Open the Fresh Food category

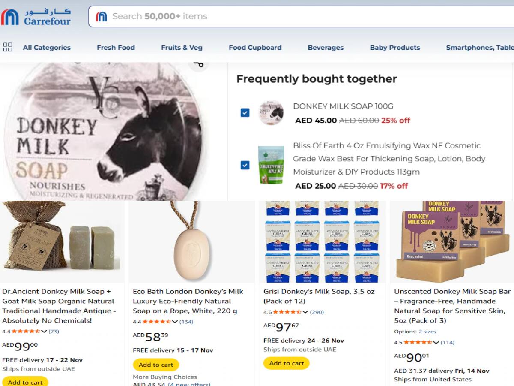(x=116, y=48)
